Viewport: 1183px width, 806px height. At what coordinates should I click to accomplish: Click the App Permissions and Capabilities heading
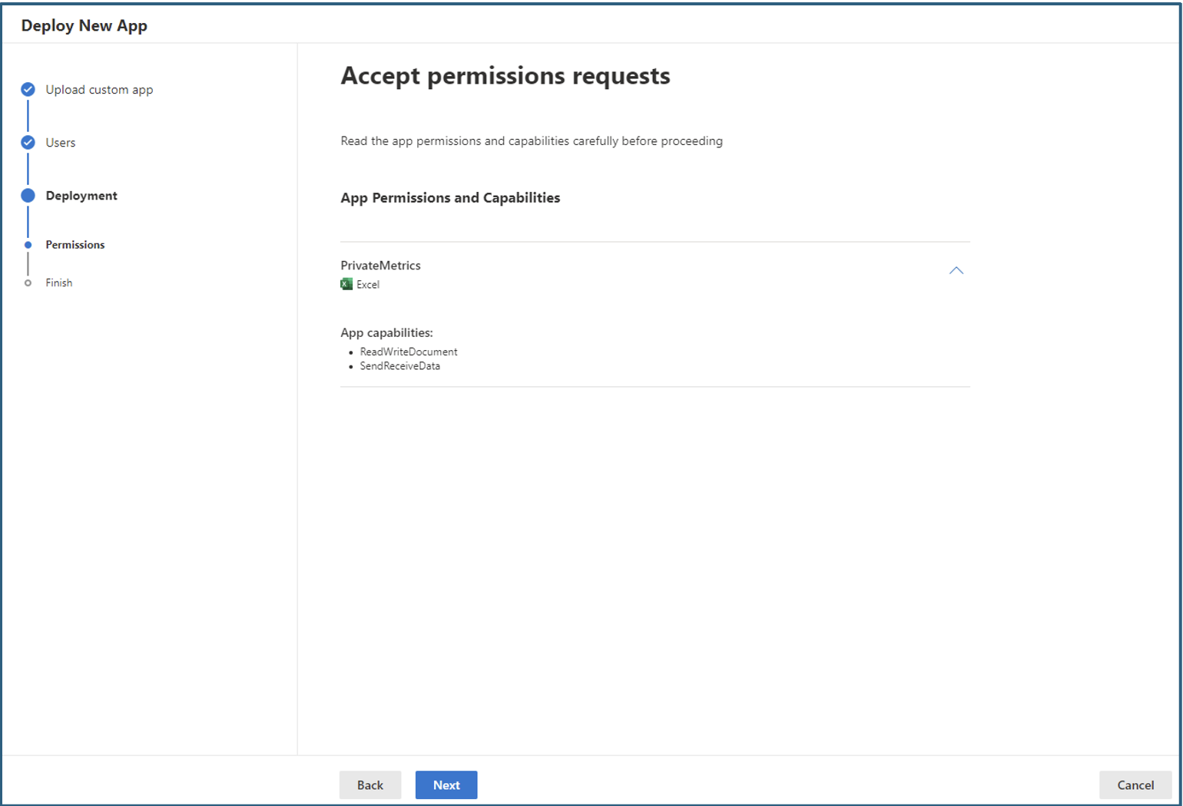click(x=450, y=198)
